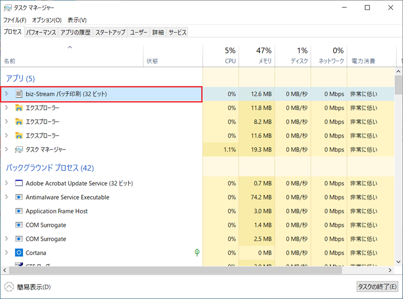
Task: Click the horizontal scrollbar left arrow
Action: [4, 270]
